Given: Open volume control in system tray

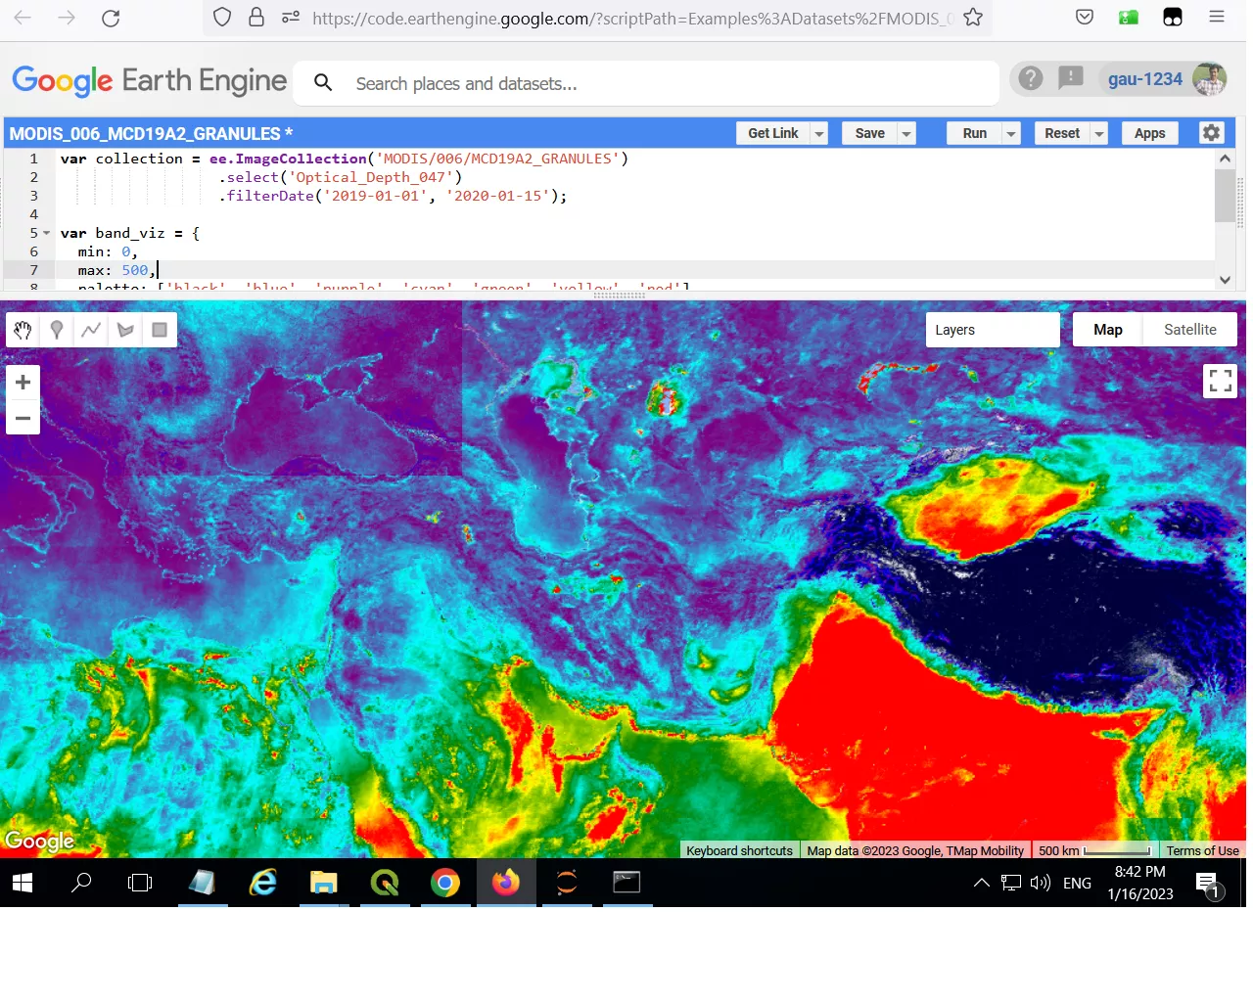Looking at the screenshot, I should click(1041, 884).
